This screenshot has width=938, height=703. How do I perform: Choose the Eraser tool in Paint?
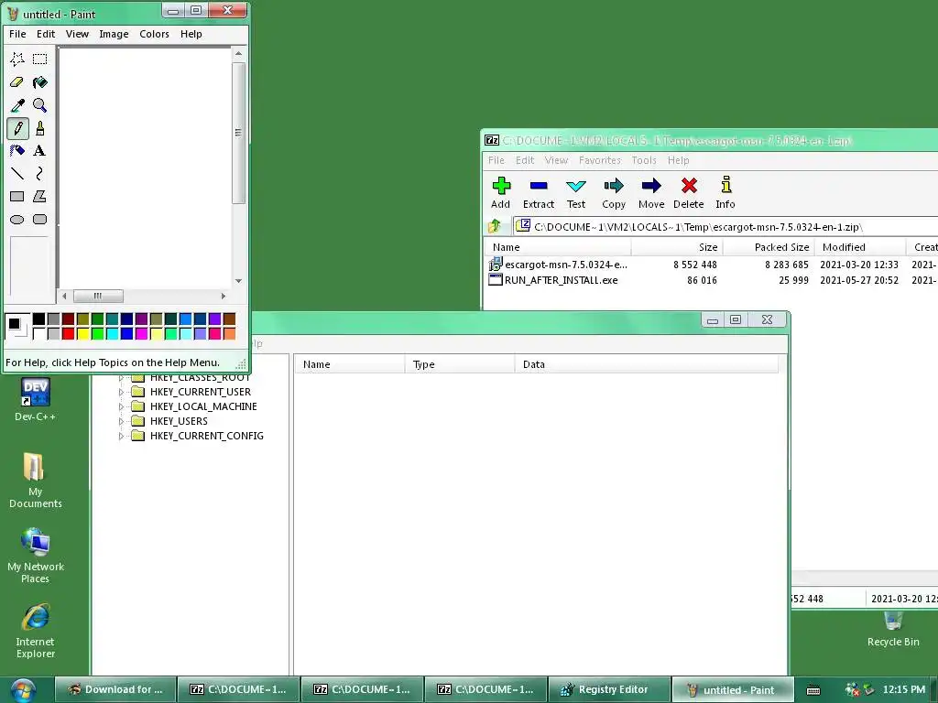coord(17,81)
